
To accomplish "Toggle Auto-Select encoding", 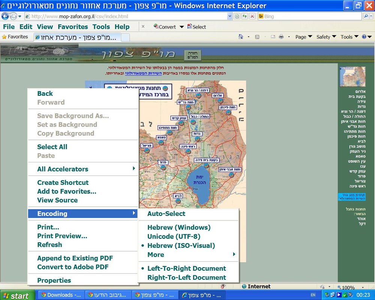I will click(x=166, y=214).
